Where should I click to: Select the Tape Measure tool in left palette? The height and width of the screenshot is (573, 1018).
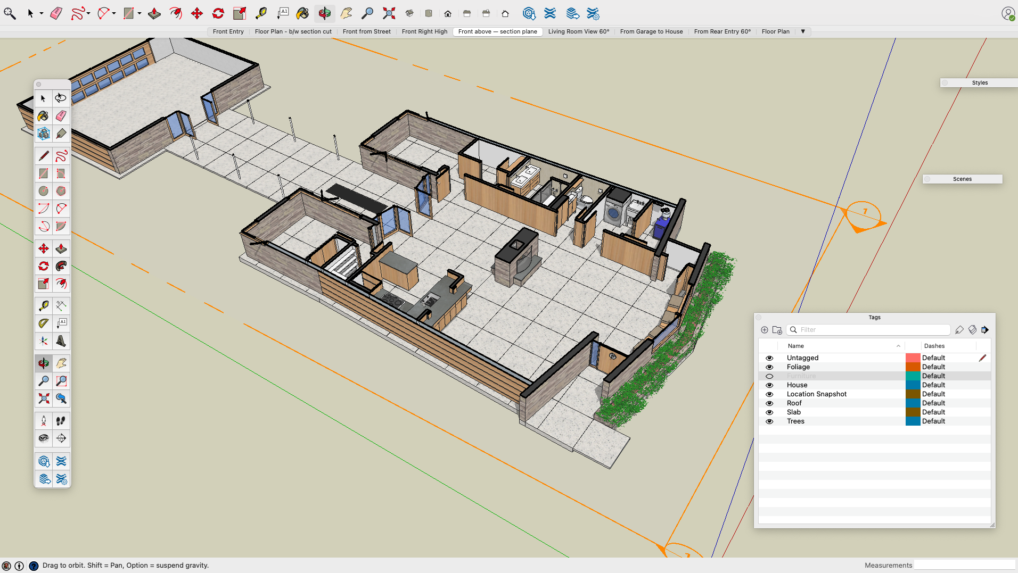(x=44, y=306)
